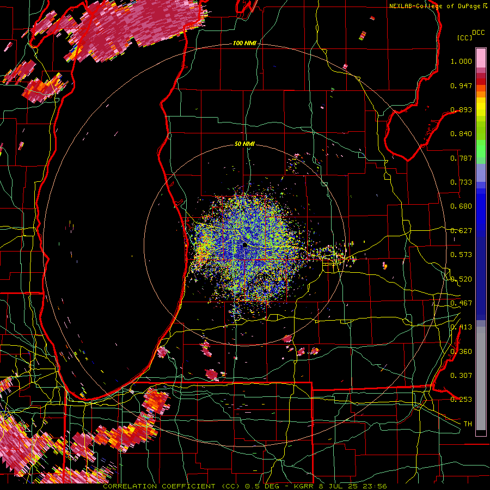Click the KGRR station identifier
Screen dimensions: 490x490
pyautogui.click(x=305, y=486)
